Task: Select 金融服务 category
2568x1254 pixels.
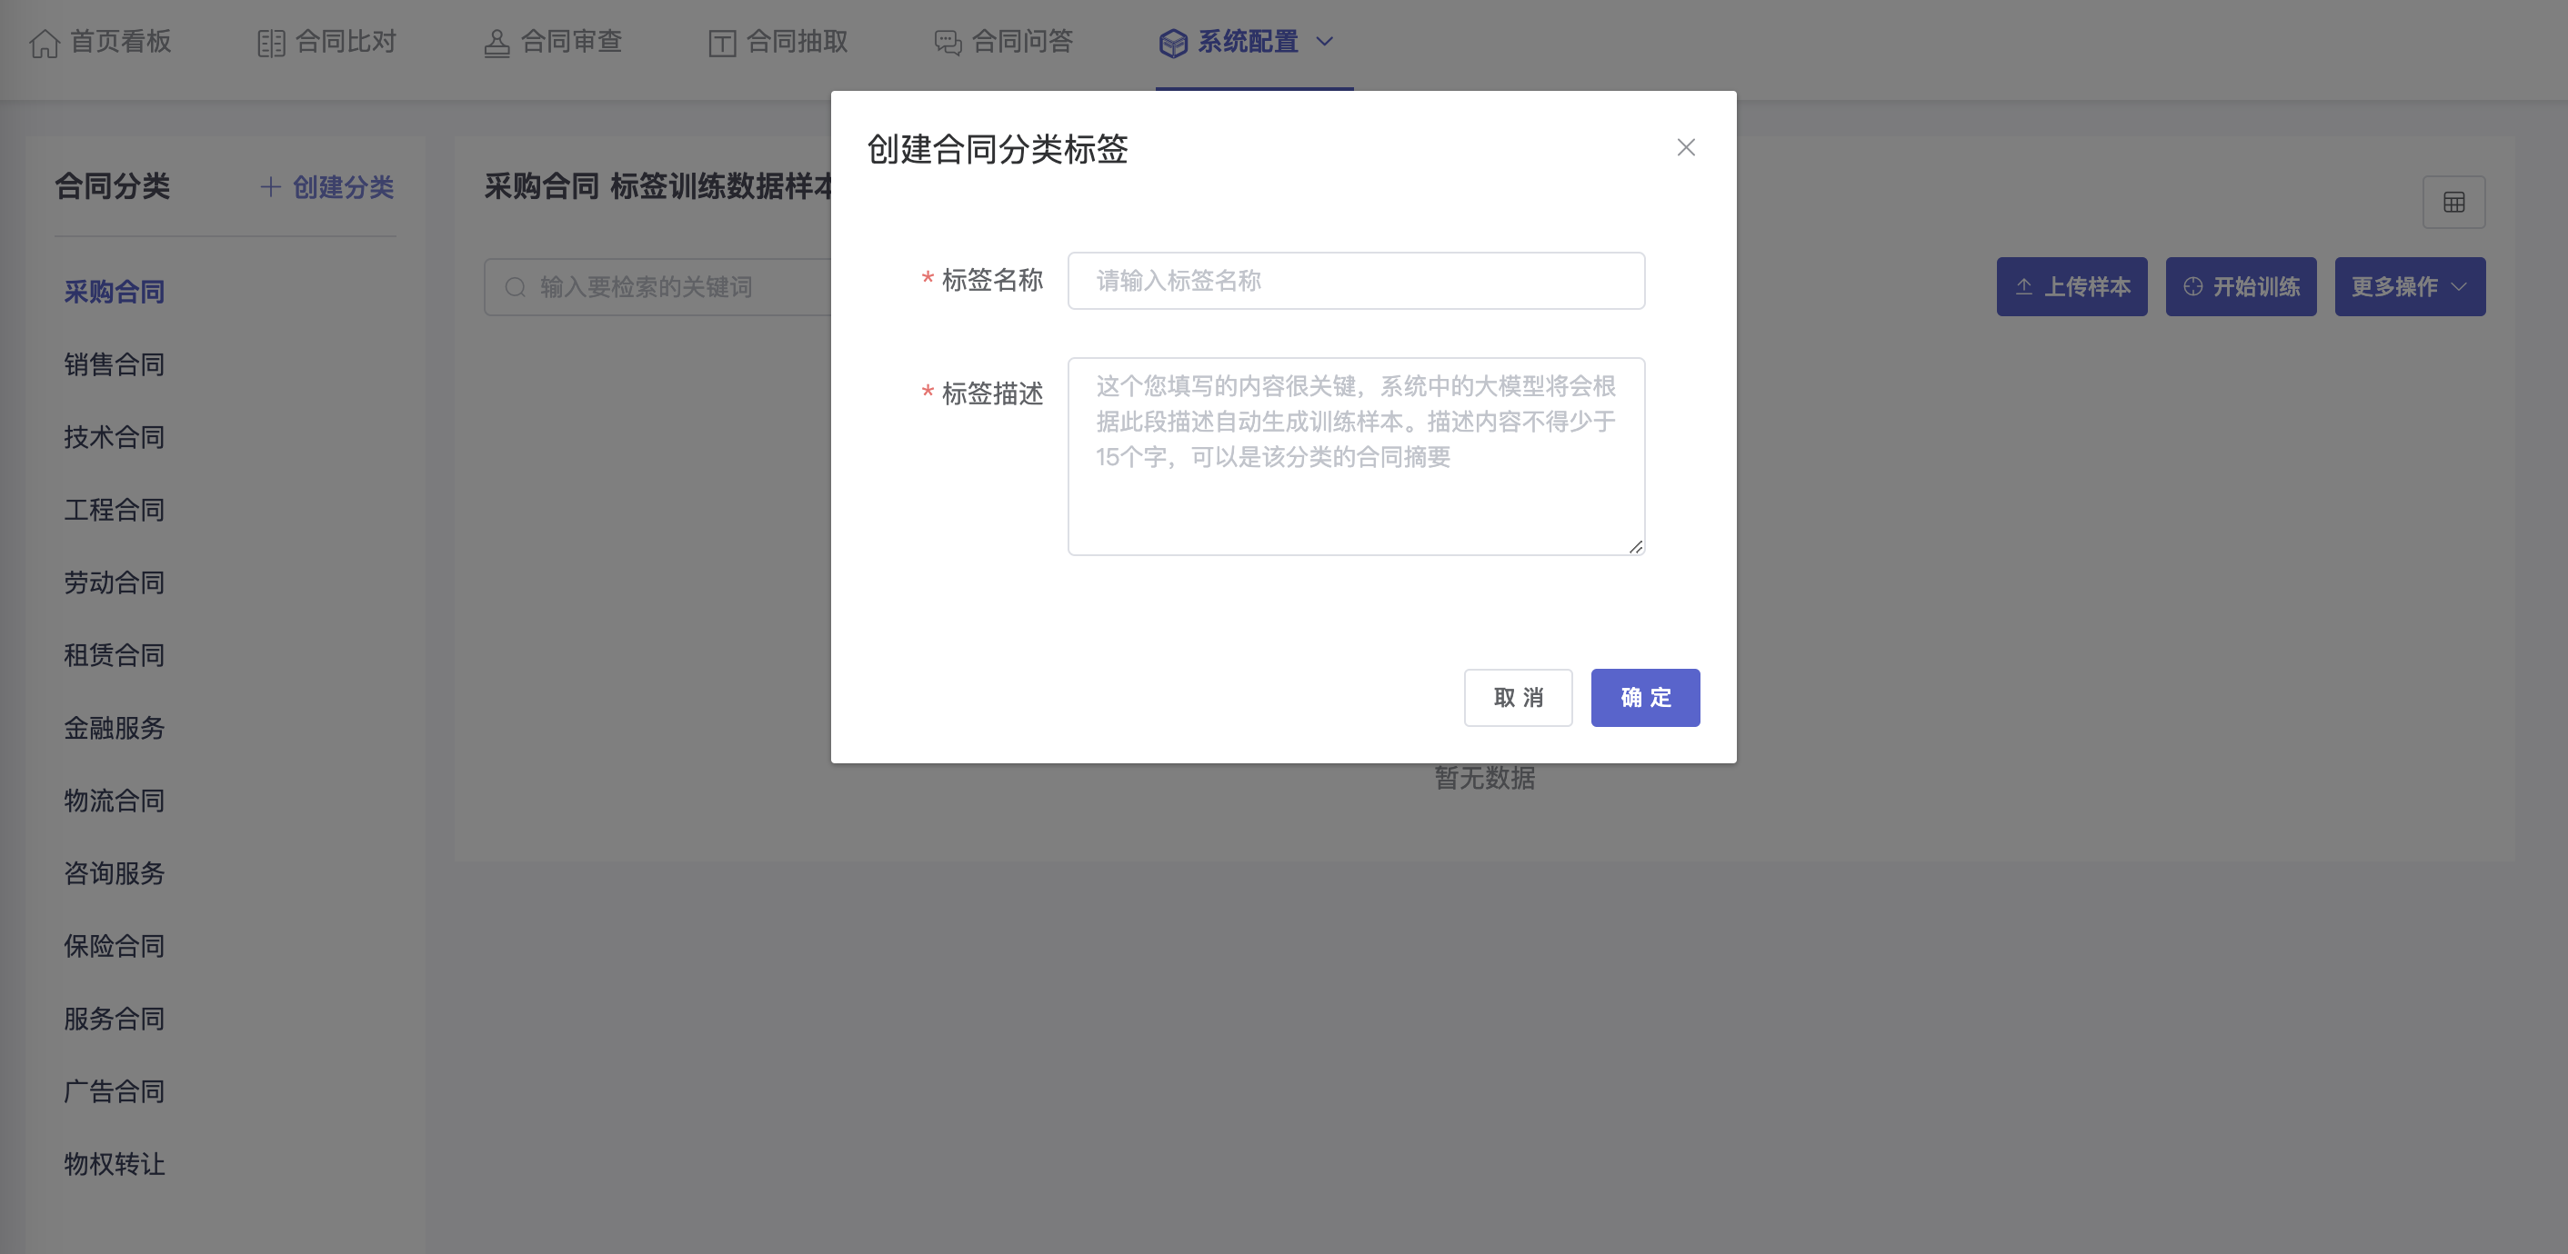Action: coord(115,728)
